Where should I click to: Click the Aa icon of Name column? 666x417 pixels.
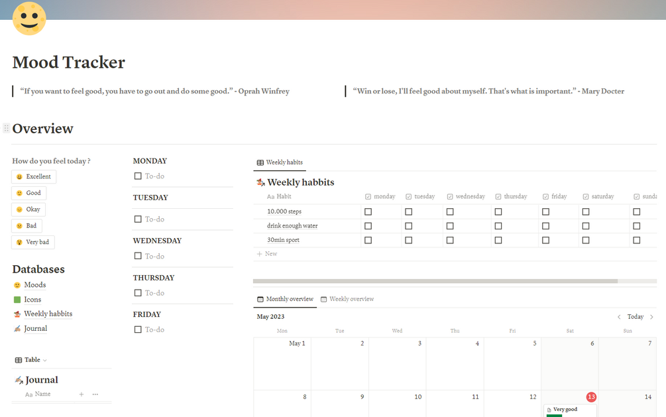click(29, 394)
